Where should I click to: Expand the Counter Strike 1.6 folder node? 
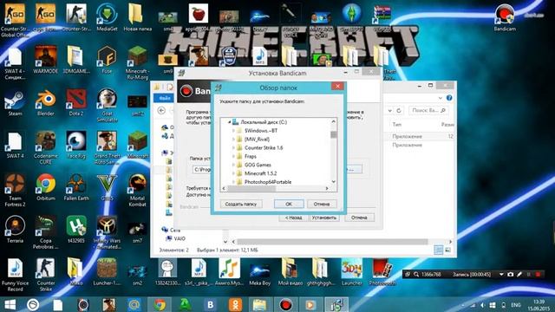coord(233,147)
